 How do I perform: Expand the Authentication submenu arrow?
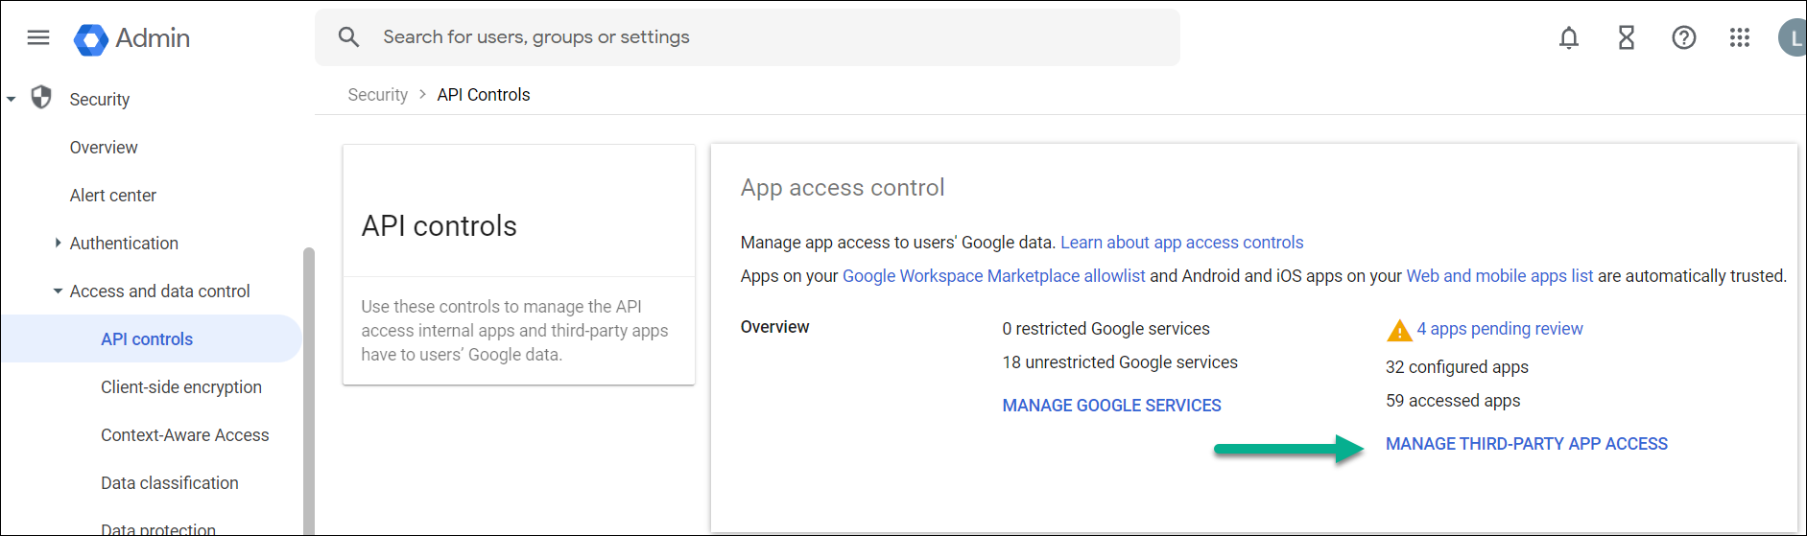click(58, 243)
